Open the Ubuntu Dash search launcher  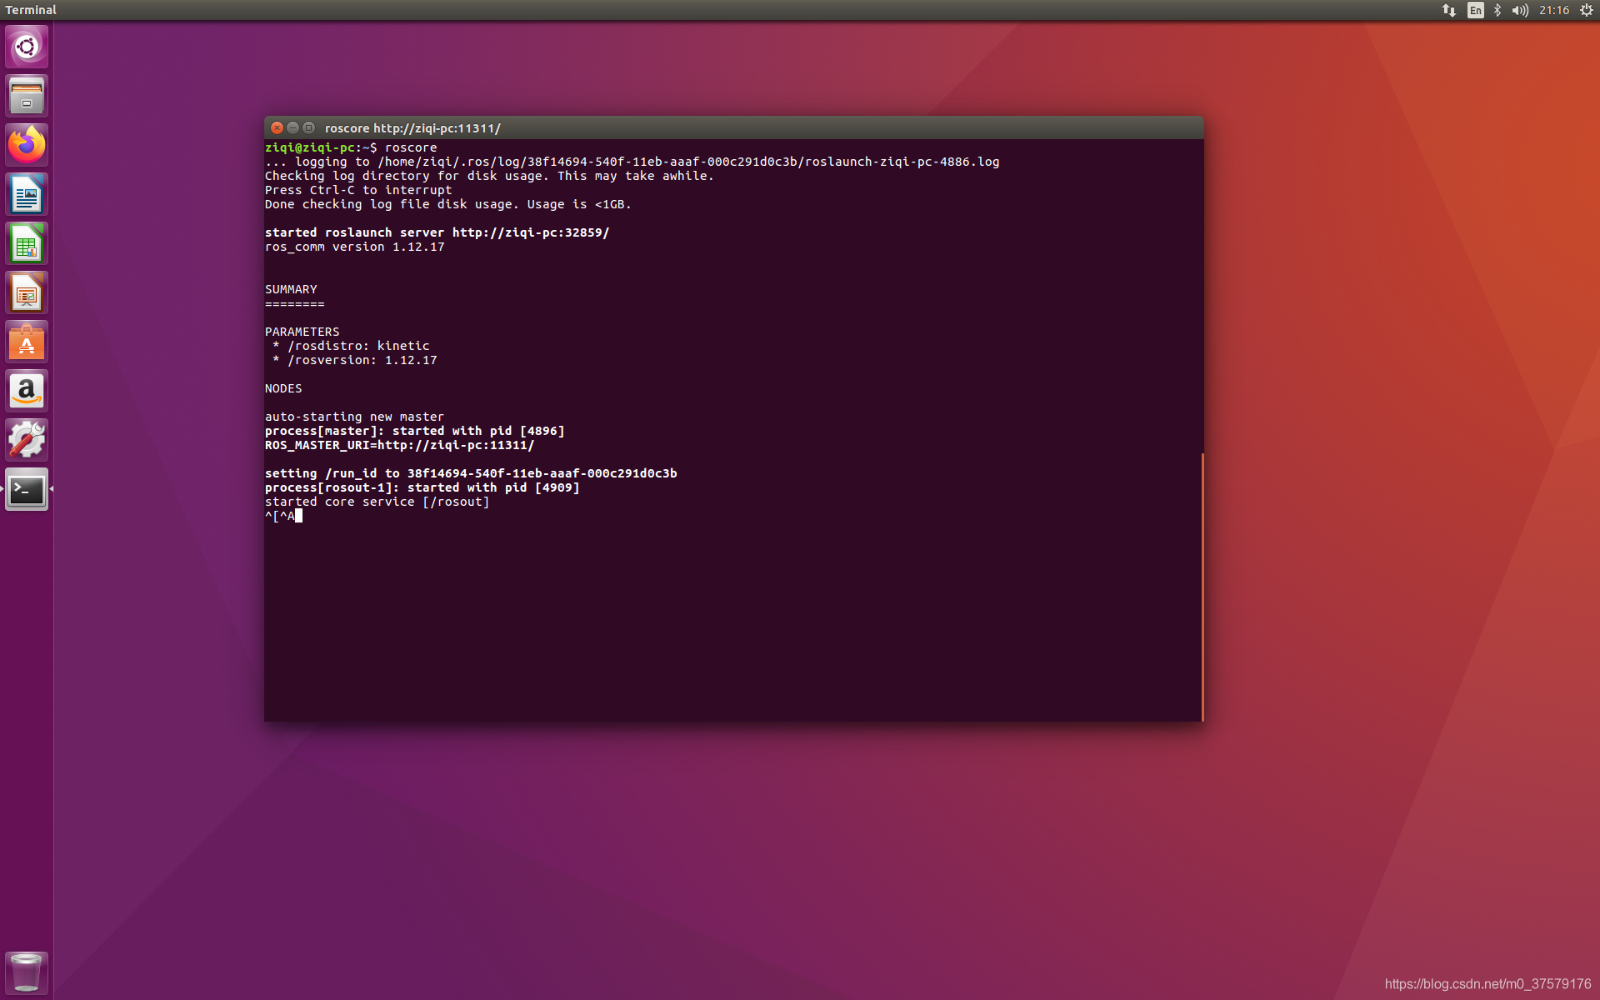point(27,47)
